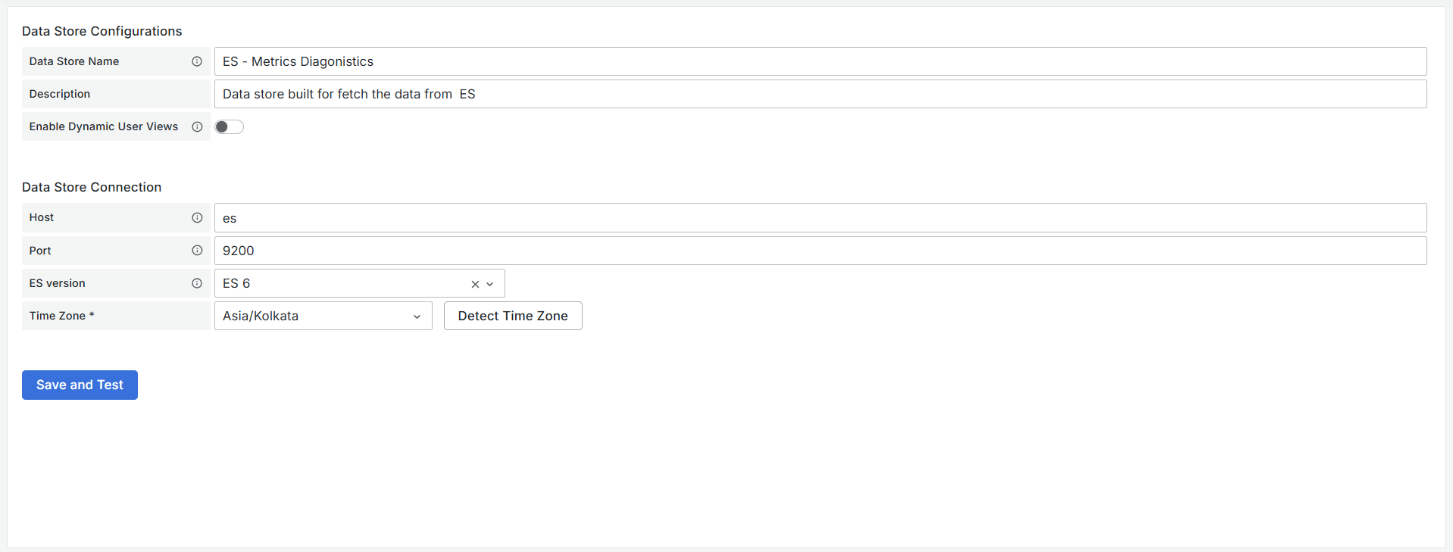Open the ES version info icon
The height and width of the screenshot is (552, 1453).
point(197,283)
